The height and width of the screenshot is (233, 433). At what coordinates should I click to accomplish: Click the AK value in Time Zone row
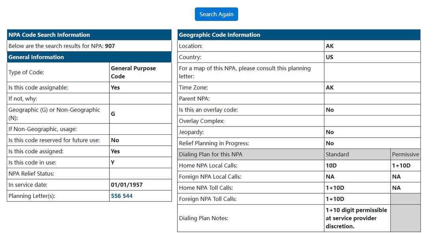[330, 87]
